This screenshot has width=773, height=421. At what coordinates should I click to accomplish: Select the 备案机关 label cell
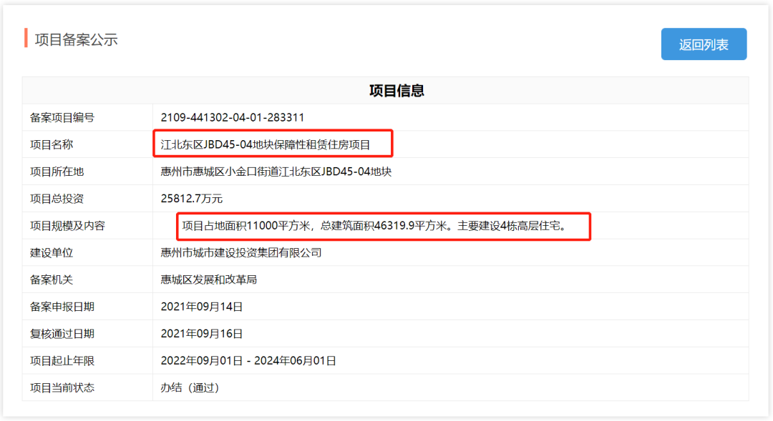click(x=87, y=280)
